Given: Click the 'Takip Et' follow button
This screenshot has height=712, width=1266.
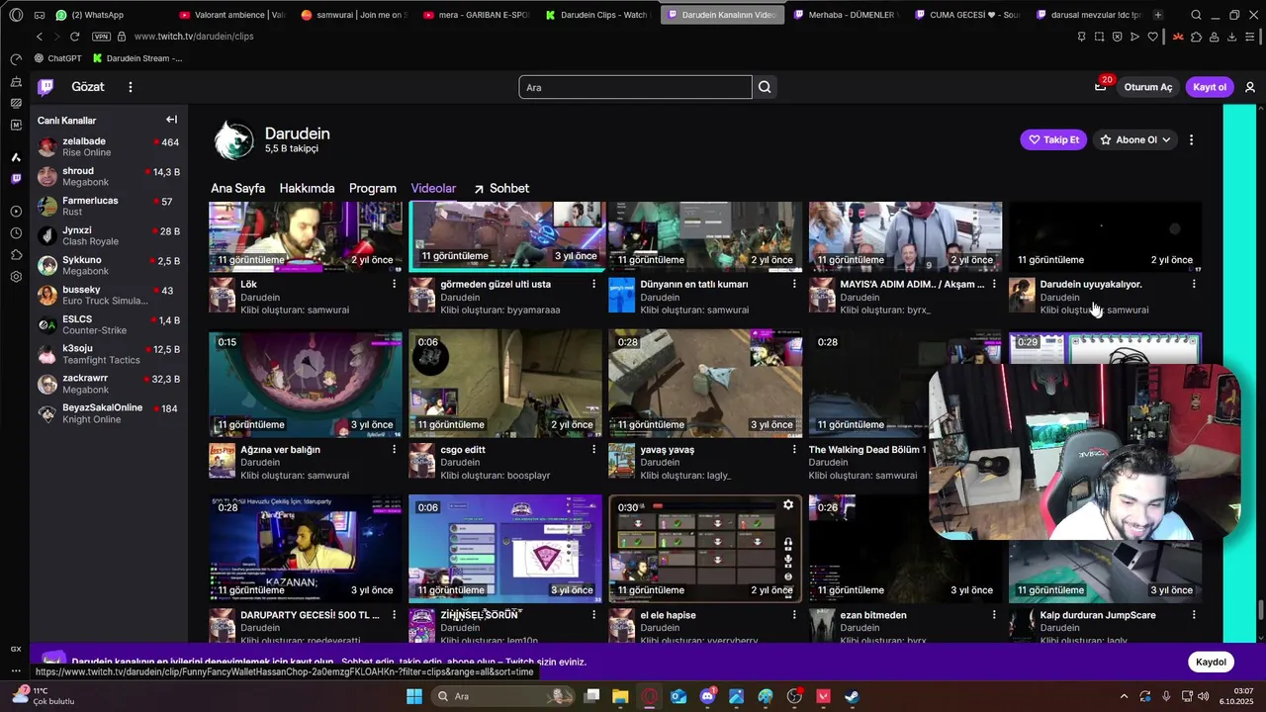Looking at the screenshot, I should [x=1053, y=139].
